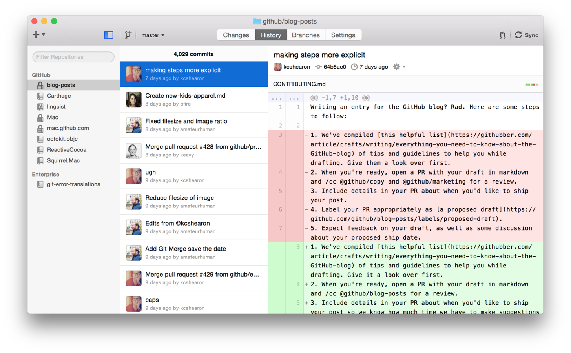Screen dimensions: 571x353
Task: Select the octokit.objc repository
Action: pos(74,139)
